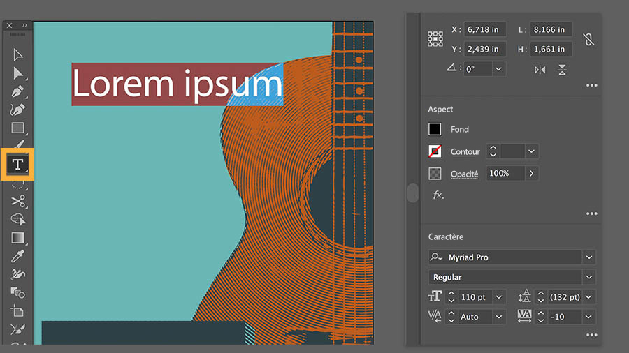Select the Rectangle tool
The height and width of the screenshot is (353, 629).
(x=17, y=128)
